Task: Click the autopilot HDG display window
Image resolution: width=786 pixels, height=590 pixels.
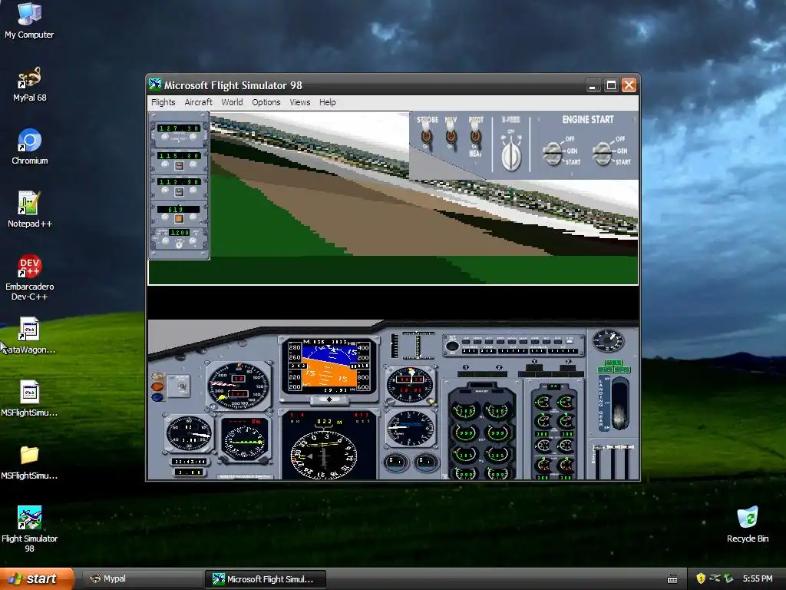Action: 489,350
